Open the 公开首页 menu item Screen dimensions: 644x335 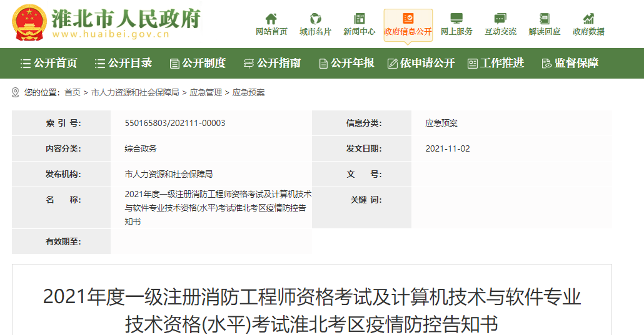coord(49,63)
